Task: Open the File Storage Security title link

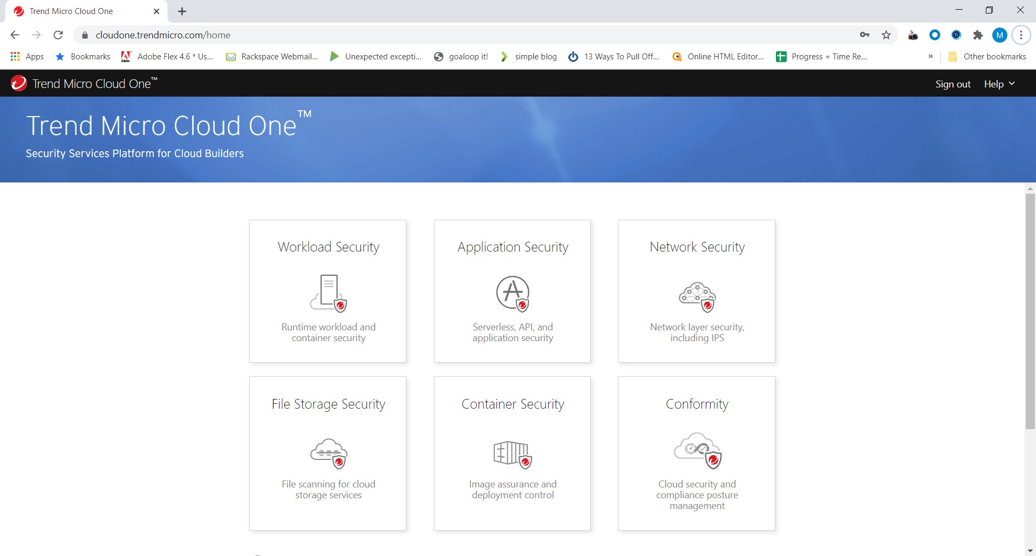Action: tap(329, 404)
